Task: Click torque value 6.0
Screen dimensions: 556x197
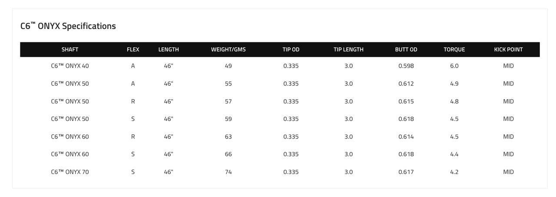Action: (x=454, y=66)
